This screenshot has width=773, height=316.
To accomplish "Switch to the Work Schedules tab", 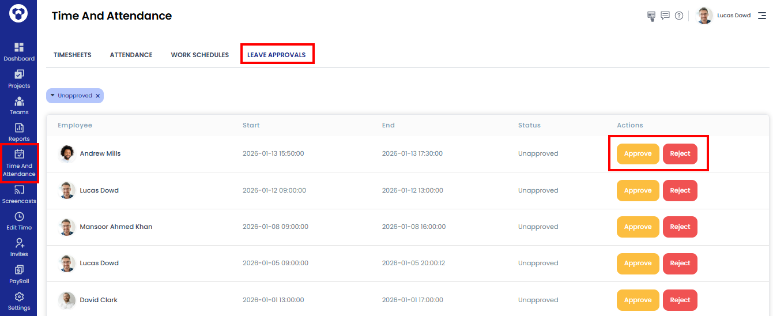I will (199, 55).
